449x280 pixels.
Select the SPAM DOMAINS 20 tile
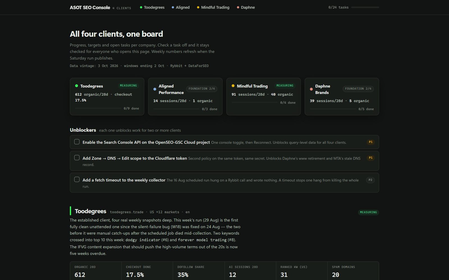point(353,271)
